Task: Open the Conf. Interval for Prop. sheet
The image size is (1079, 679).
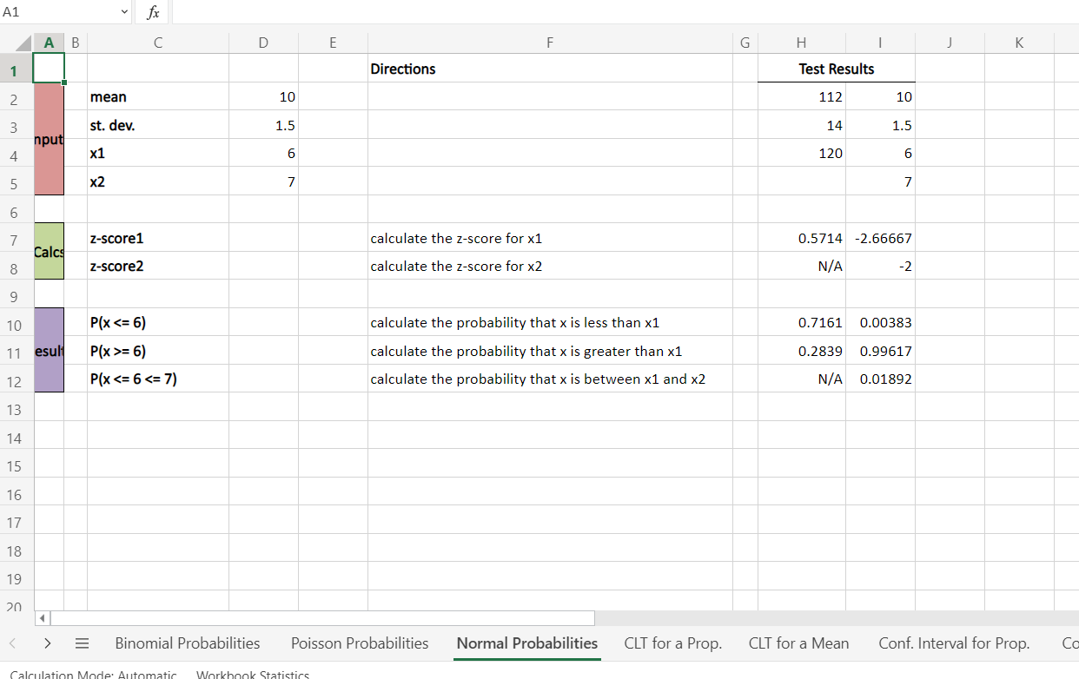Action: point(954,643)
